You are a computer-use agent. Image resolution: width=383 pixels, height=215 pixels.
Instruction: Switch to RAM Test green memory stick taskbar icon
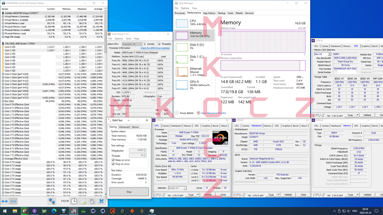coord(83,211)
